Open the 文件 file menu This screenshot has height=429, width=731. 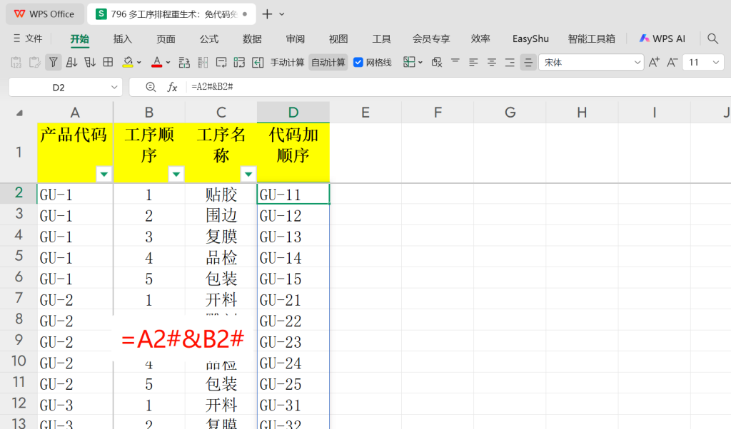click(x=28, y=38)
